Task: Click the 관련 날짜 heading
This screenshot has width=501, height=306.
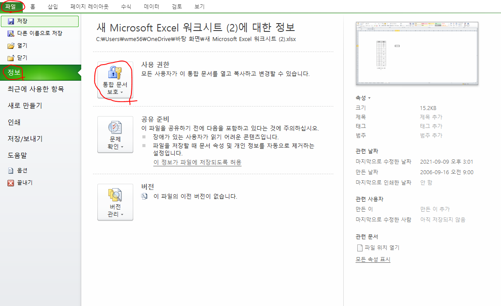Action: 367,151
